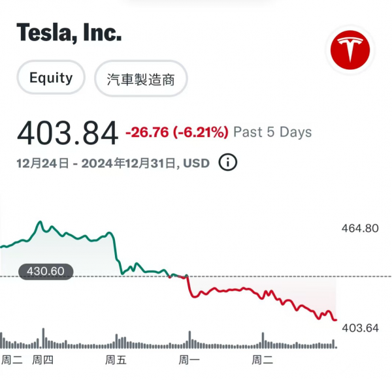
Task: Click the 周一 axis label
Action: pyautogui.click(x=189, y=360)
